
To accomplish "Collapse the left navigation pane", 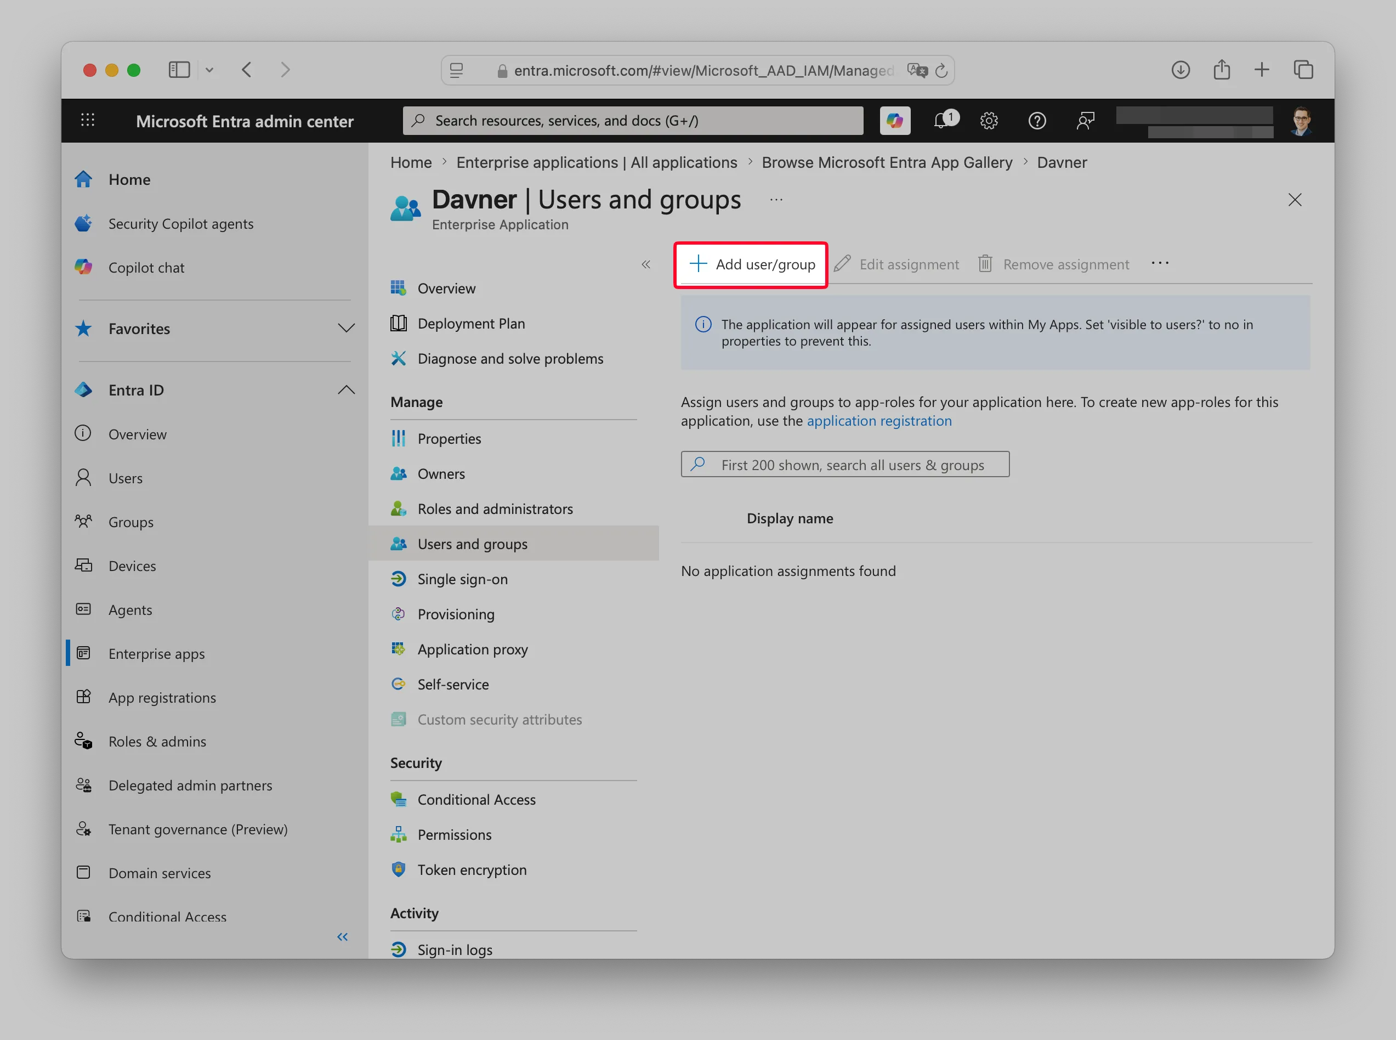I will click(342, 937).
